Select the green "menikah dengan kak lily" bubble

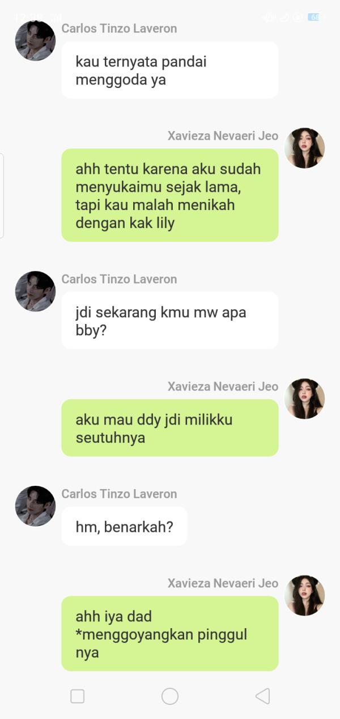click(x=170, y=195)
